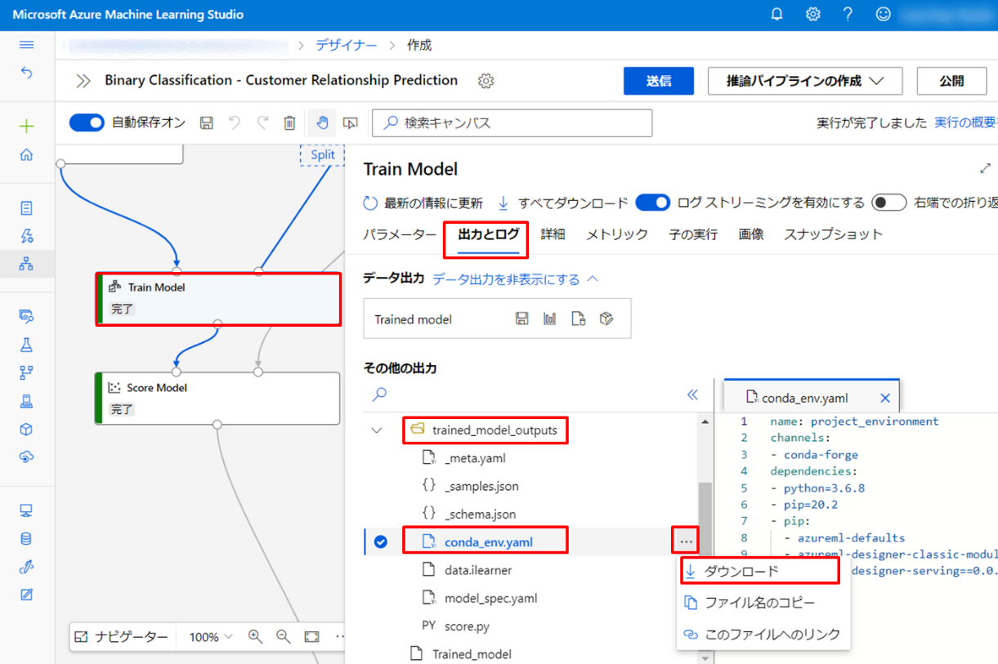Open the settings gear in the top bar
This screenshot has width=998, height=664.
click(x=812, y=14)
